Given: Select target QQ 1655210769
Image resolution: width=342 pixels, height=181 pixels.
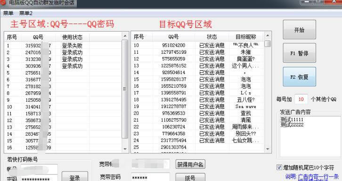Looking at the screenshot, I should click(174, 86).
